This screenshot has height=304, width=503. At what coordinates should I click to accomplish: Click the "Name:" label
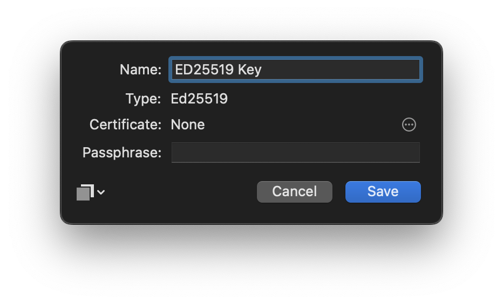[x=140, y=70]
